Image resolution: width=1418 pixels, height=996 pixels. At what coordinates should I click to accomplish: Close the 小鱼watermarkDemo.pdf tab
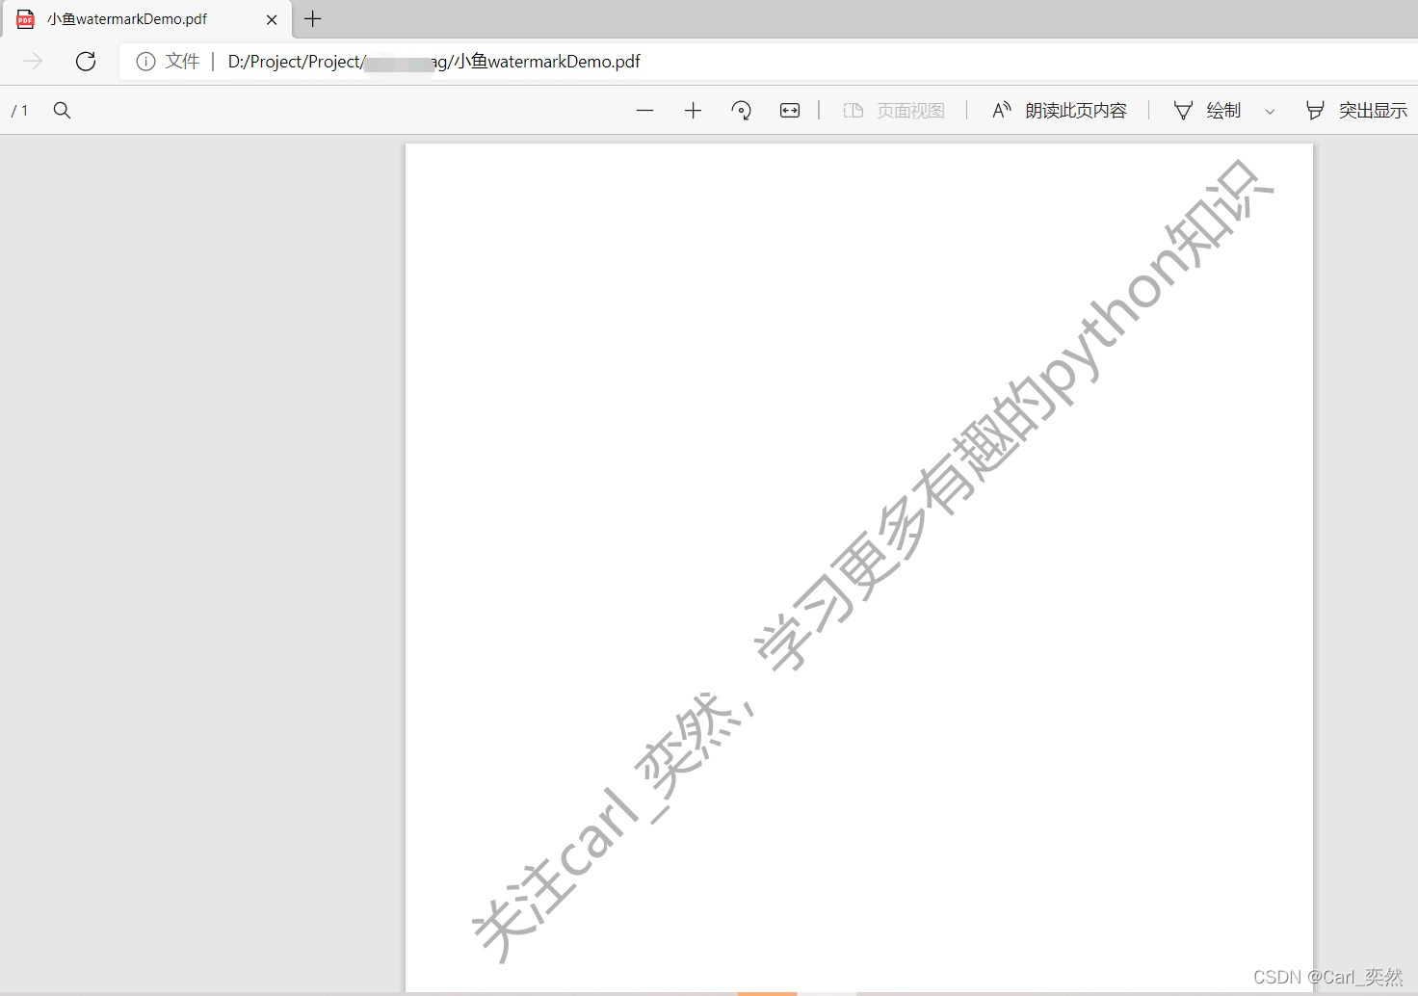[x=272, y=19]
